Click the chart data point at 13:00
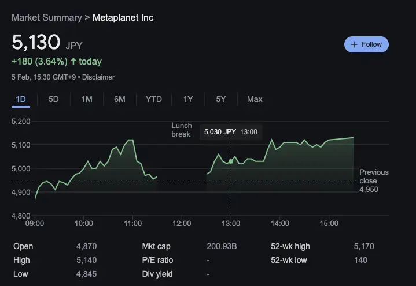Viewport: 416px width, 286px height. coord(231,161)
